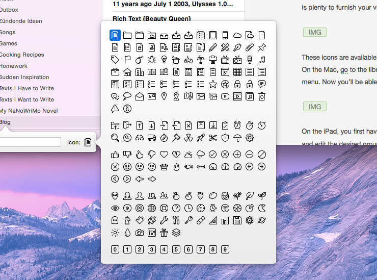Pick the calendar 31 icon
Image resolution: width=377 pixels, height=280 pixels.
tap(225, 72)
